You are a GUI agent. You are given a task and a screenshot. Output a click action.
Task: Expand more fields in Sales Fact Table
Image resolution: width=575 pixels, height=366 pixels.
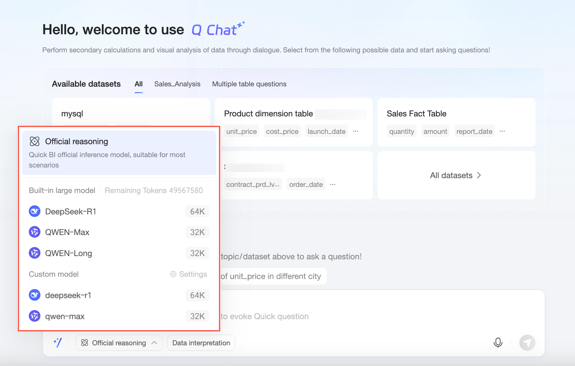click(x=502, y=131)
